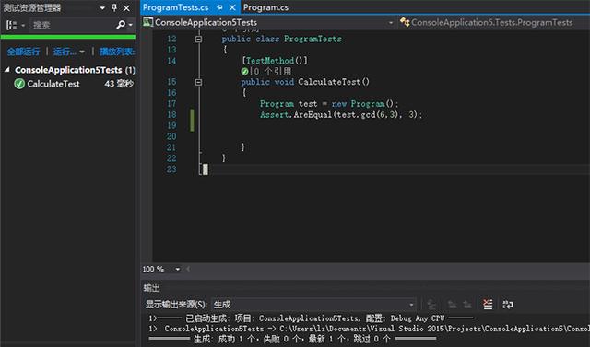This screenshot has height=347, width=590.
Task: Click go to next message icon
Action: (x=467, y=304)
